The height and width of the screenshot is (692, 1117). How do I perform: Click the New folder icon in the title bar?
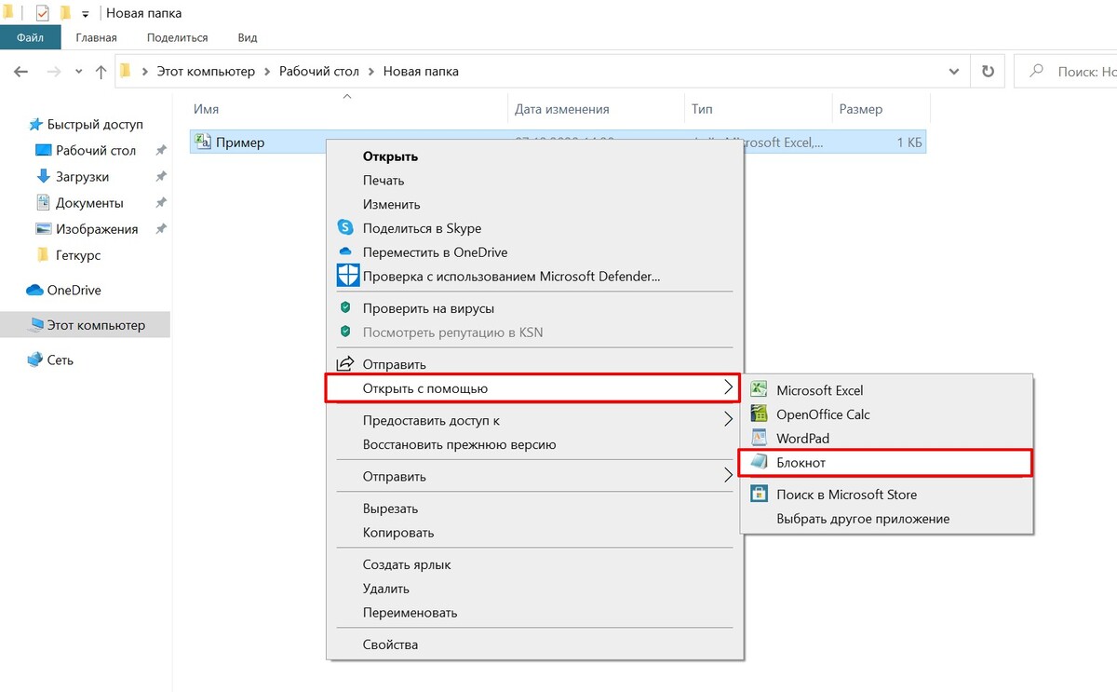click(x=65, y=13)
